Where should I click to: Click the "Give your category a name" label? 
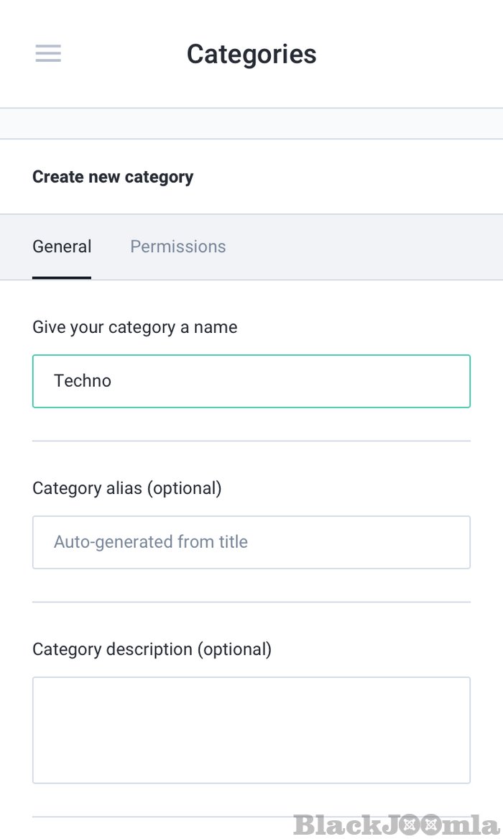pos(134,327)
